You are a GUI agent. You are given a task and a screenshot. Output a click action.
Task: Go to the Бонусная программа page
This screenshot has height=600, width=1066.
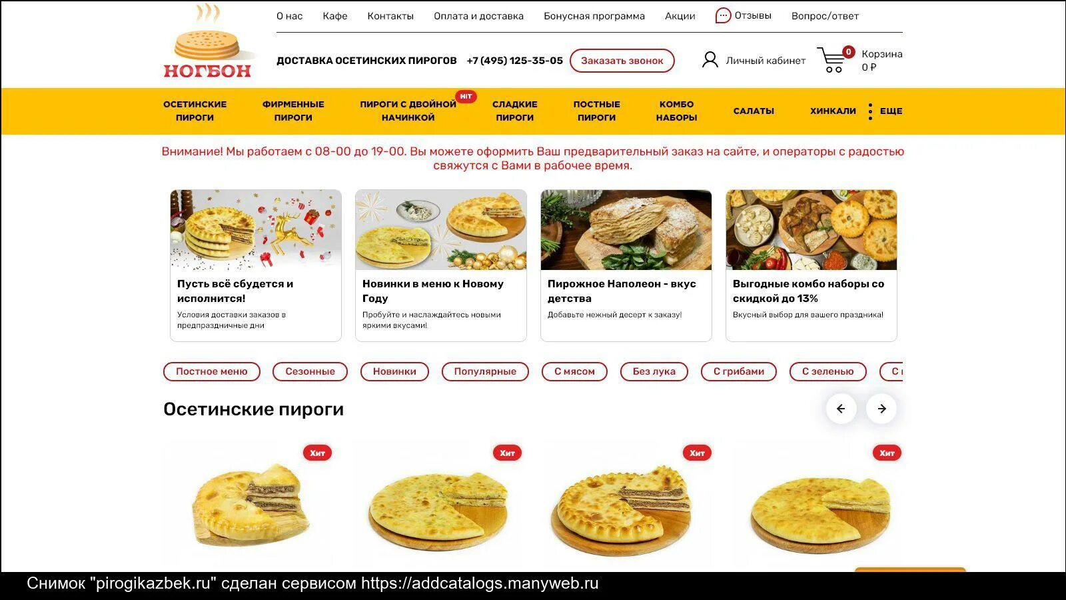[x=594, y=16]
